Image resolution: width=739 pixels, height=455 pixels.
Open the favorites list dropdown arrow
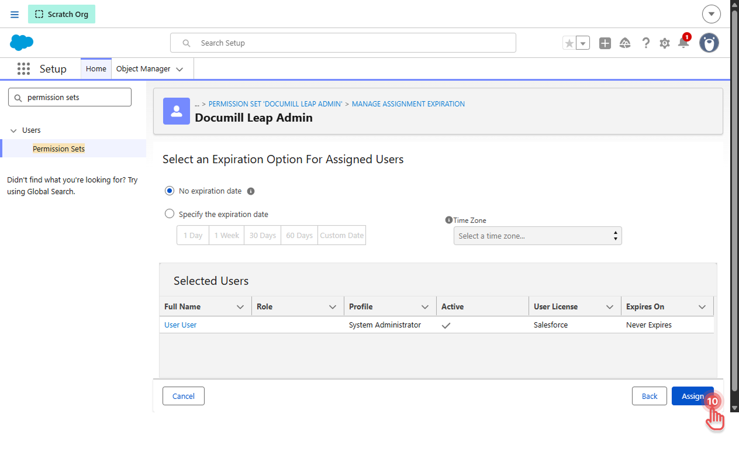pos(583,43)
